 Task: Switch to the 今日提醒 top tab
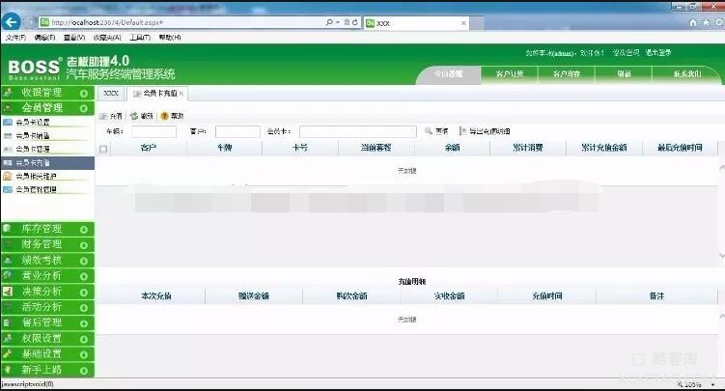448,74
